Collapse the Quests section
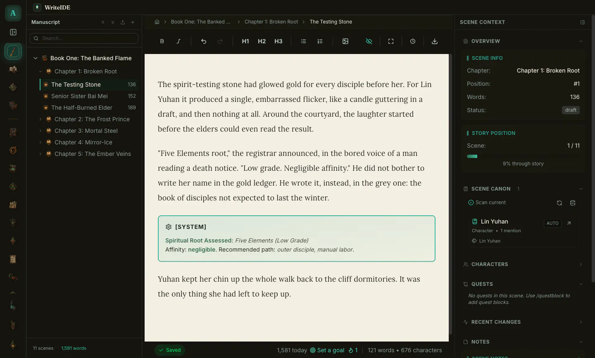Screen dimensions: 595x358 coord(581,284)
